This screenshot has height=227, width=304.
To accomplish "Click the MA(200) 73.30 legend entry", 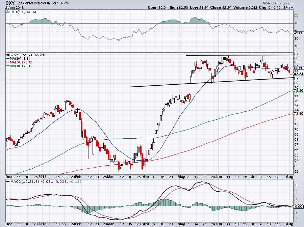I will (x=21, y=62).
